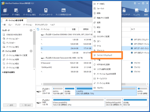This screenshot has width=150, height=112.
Task: Choose 分割 from the context menu
Action: pyautogui.click(x=107, y=32)
